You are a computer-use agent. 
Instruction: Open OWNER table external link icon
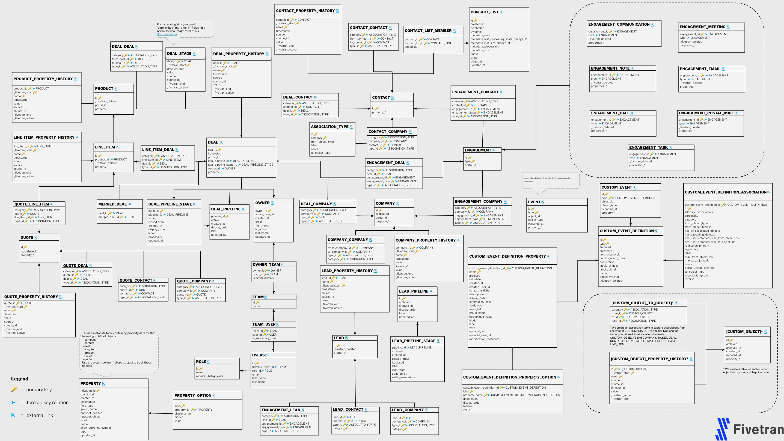click(272, 203)
